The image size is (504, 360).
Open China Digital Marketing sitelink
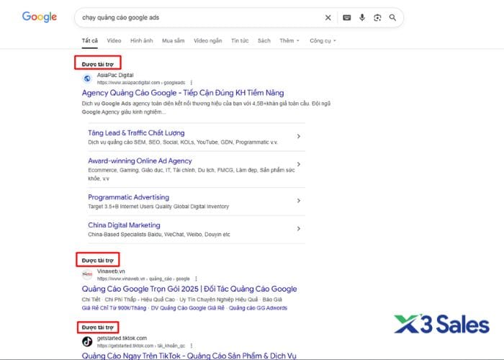click(x=124, y=225)
